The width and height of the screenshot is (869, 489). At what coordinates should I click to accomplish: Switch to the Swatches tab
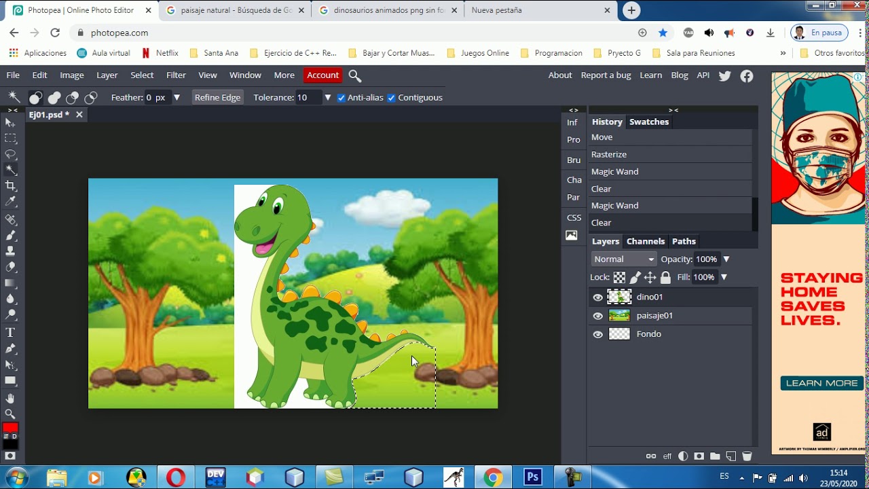pyautogui.click(x=649, y=122)
